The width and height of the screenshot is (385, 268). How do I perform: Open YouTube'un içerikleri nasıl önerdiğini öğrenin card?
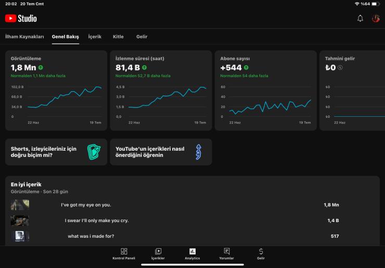coord(161,152)
